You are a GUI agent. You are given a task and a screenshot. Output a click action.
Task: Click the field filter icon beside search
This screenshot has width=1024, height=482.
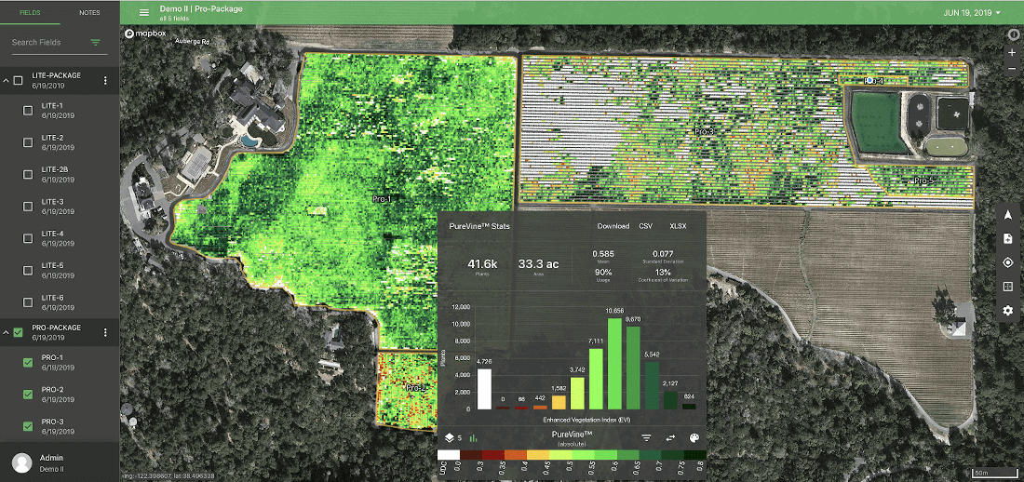tap(95, 43)
